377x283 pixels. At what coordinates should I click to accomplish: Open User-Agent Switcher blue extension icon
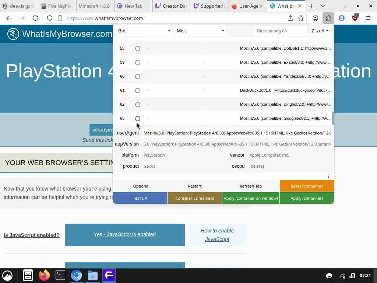[x=341, y=18]
